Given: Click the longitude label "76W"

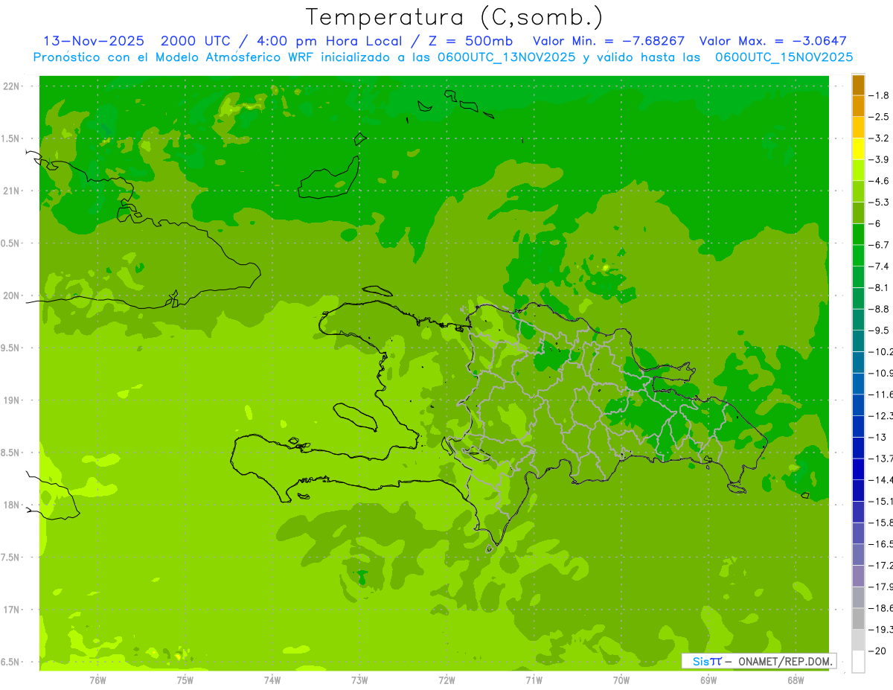Looking at the screenshot, I should click(97, 679).
